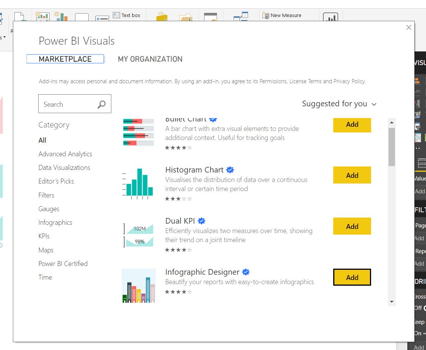
Task: Open the Histogram Chart title
Action: click(194, 170)
